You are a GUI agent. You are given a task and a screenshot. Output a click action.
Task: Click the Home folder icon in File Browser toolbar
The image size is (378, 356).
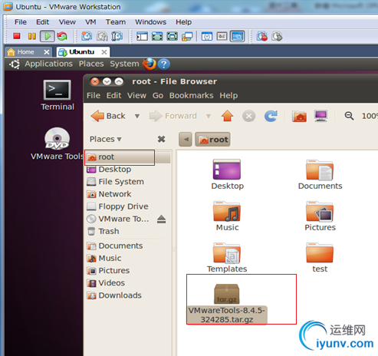[x=299, y=117]
